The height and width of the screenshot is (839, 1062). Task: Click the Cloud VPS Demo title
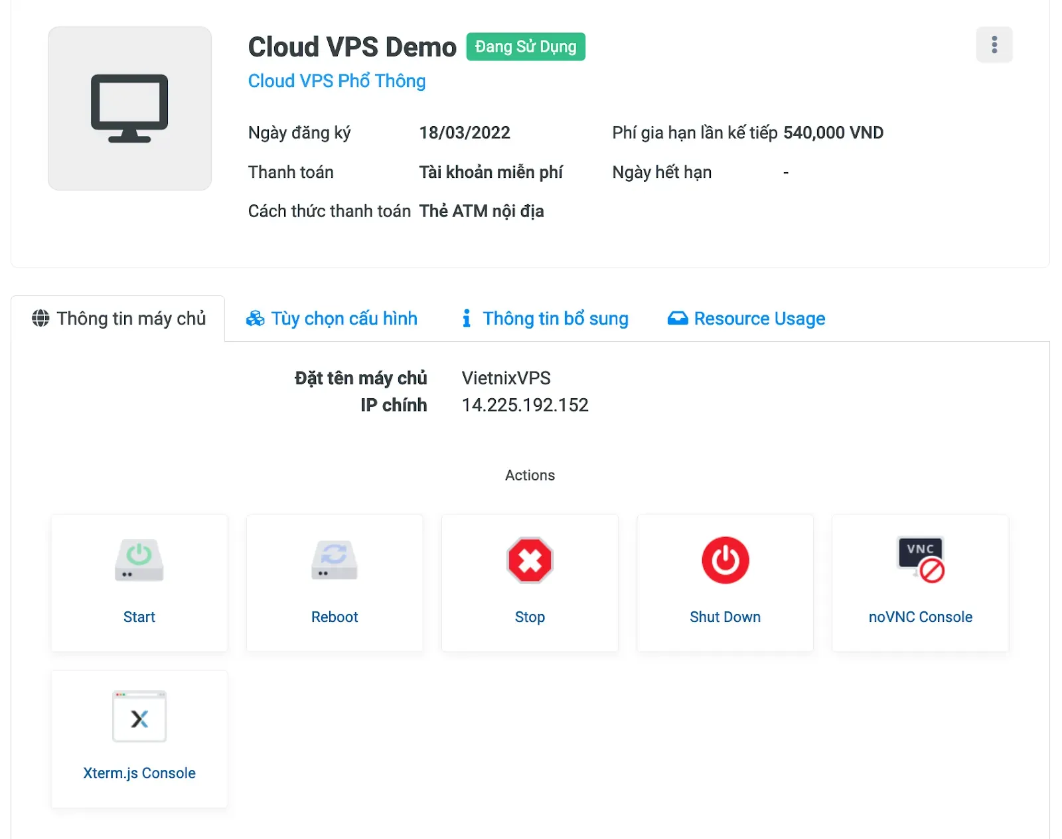pyautogui.click(x=352, y=47)
